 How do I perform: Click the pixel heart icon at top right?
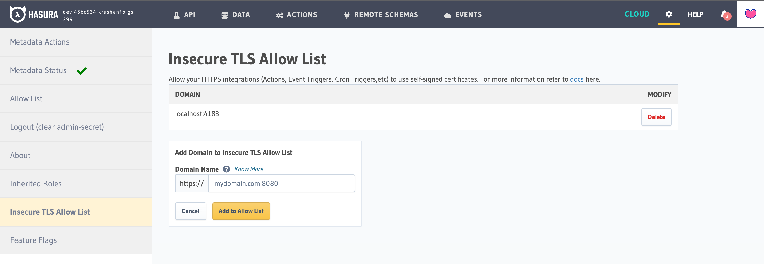tap(750, 13)
